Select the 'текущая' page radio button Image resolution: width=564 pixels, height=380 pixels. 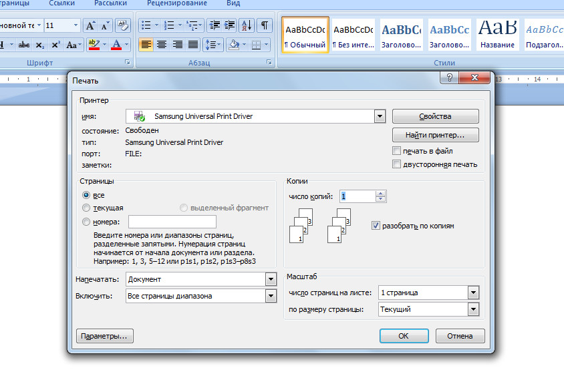[86, 208]
